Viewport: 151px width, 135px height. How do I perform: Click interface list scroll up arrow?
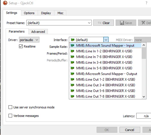(144, 45)
